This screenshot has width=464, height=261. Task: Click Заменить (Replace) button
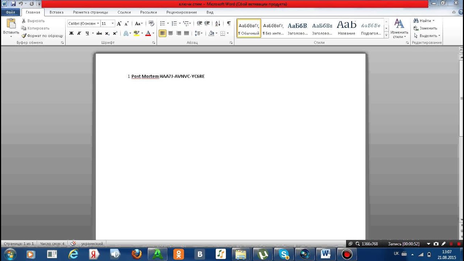coord(425,28)
